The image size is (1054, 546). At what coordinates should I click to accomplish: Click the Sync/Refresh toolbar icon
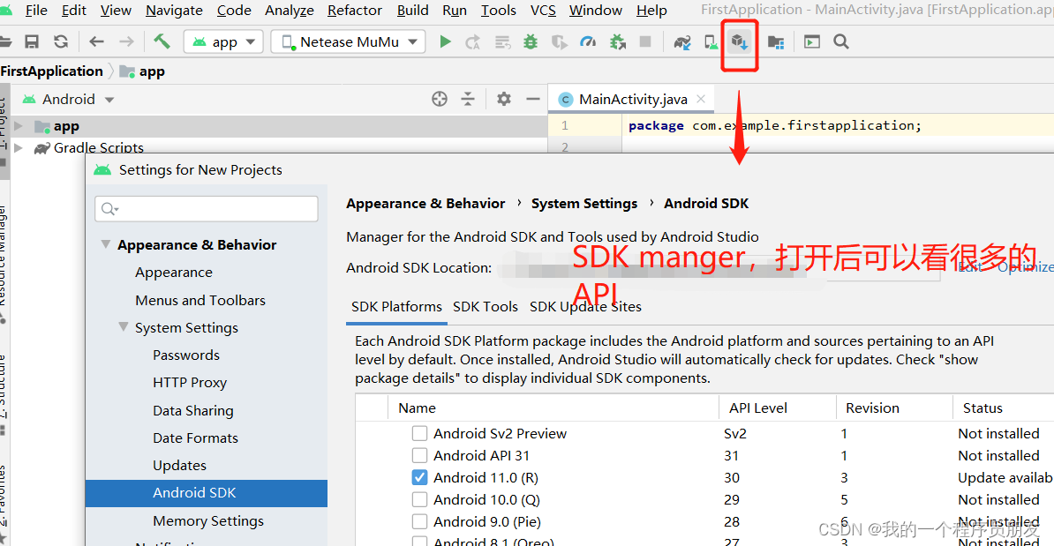click(x=61, y=41)
